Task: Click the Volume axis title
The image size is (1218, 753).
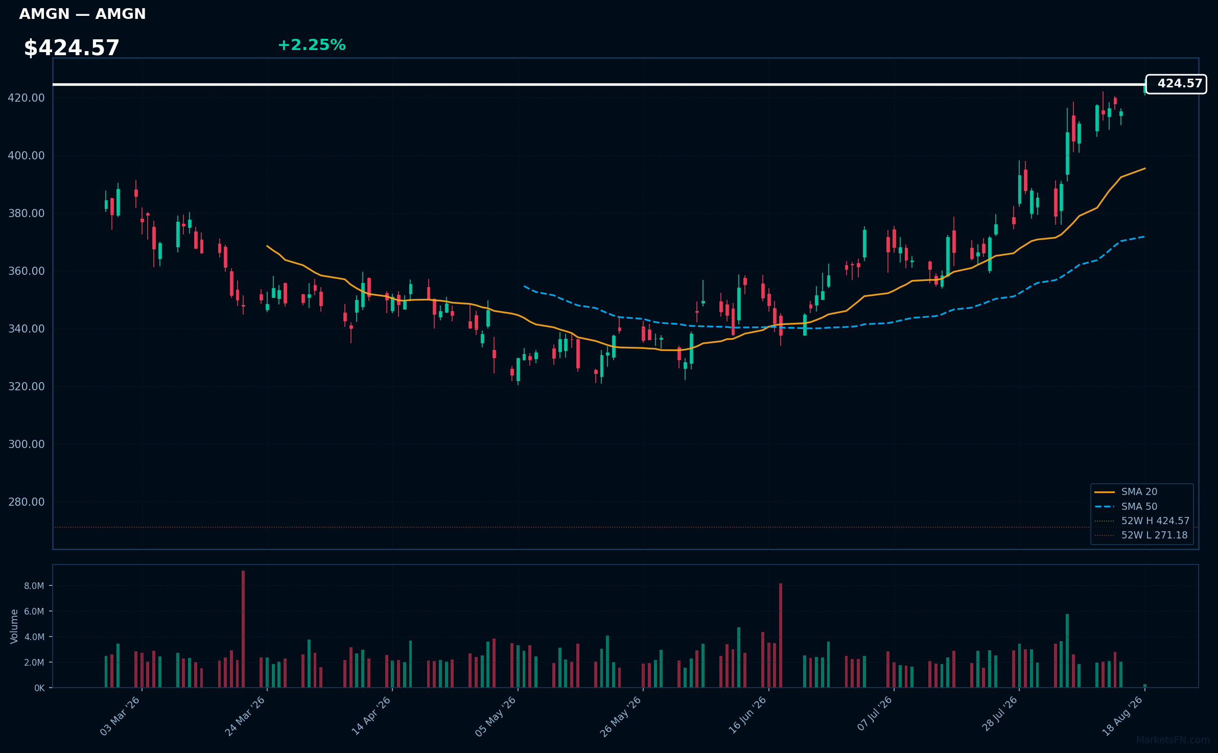Action: pyautogui.click(x=14, y=626)
